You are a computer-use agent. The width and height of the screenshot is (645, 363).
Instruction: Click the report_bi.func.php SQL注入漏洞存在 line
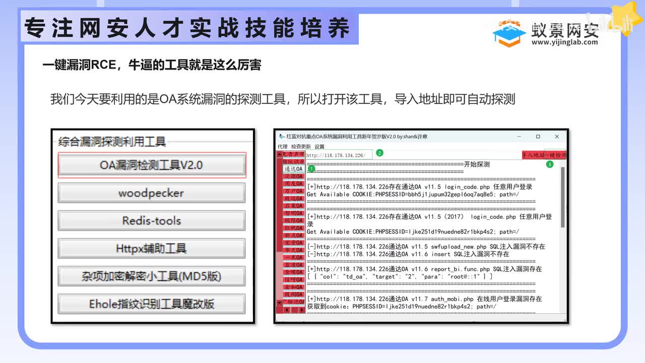[x=425, y=269]
